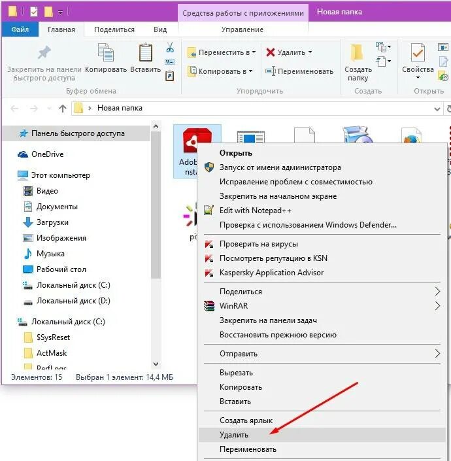451x461 pixels.
Task: Select Панель быстрого доступа in sidebar
Action: pyautogui.click(x=76, y=133)
